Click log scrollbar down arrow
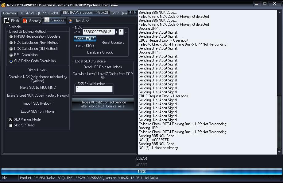This screenshot has height=183, width=283. (x=280, y=152)
